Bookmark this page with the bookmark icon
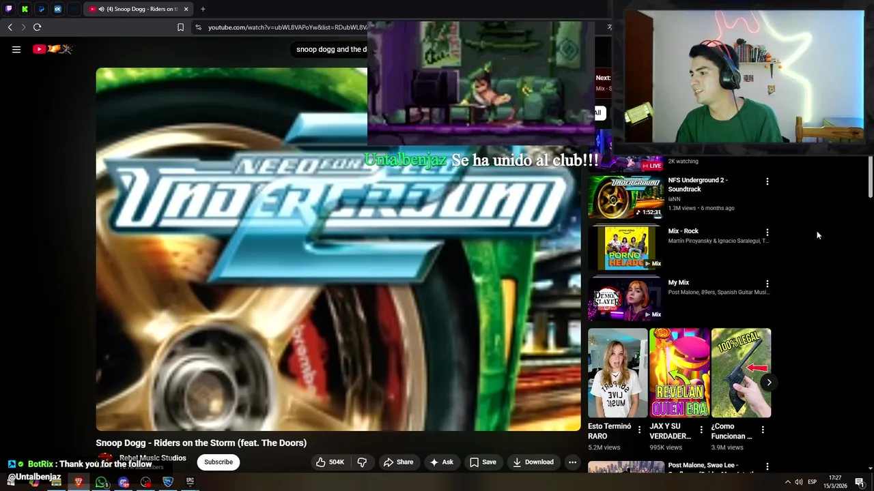Screen dimensions: 874x491 (180, 27)
